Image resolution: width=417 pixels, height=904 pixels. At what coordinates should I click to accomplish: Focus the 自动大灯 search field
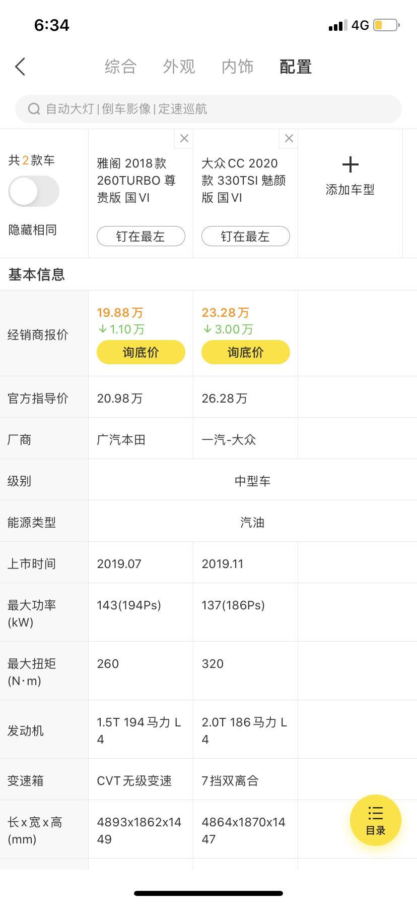click(x=208, y=109)
